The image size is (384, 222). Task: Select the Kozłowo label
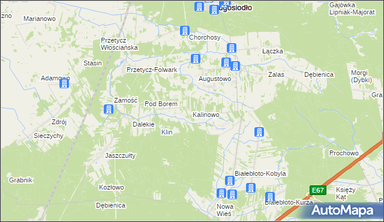click(x=112, y=187)
